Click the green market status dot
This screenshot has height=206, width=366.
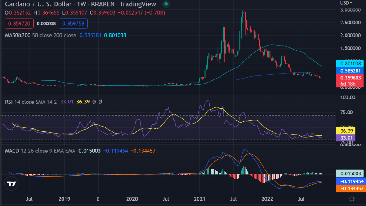tap(166, 4)
